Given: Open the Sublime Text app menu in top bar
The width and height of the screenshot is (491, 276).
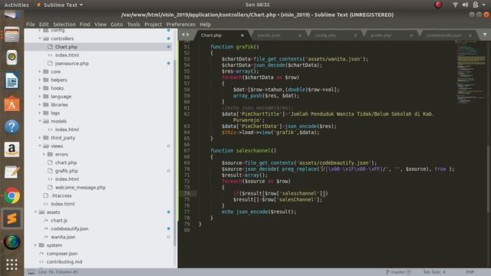Looking at the screenshot, I should (x=60, y=5).
